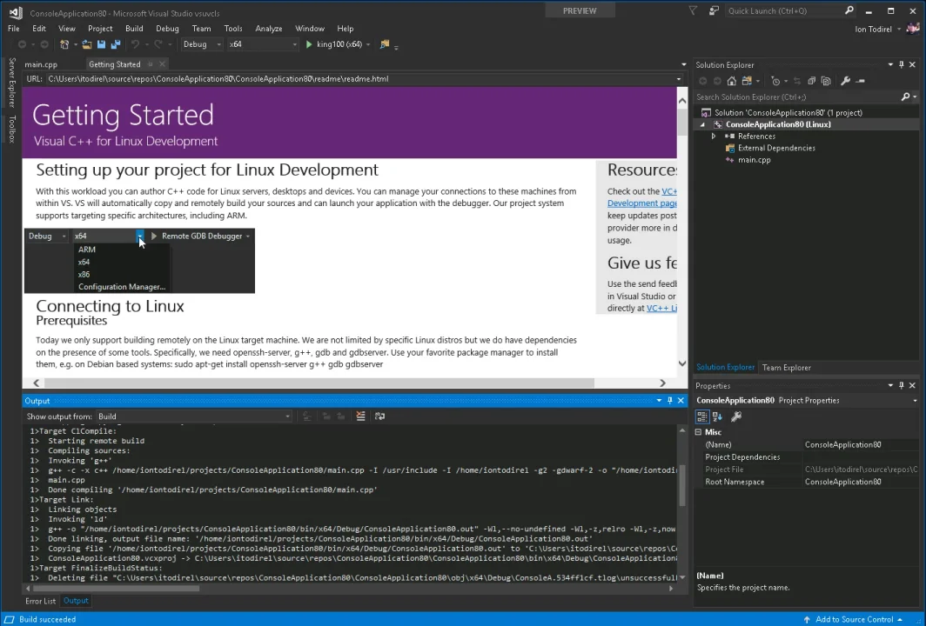This screenshot has width=926, height=626.
Task: Click Solution Explorer's solution and folder view icon
Action: click(747, 81)
